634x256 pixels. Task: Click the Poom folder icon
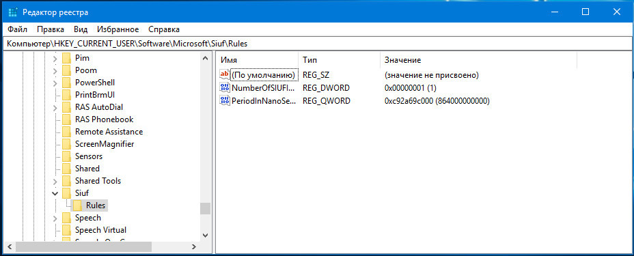point(67,70)
